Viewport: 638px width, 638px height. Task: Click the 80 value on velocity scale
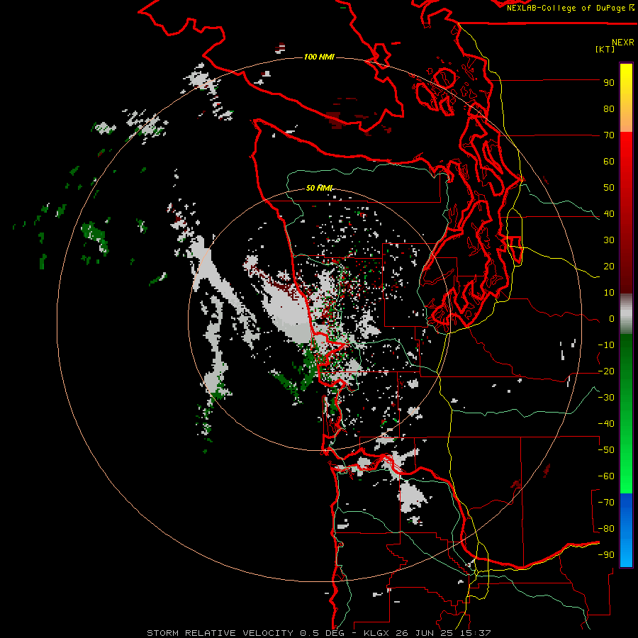609,109
